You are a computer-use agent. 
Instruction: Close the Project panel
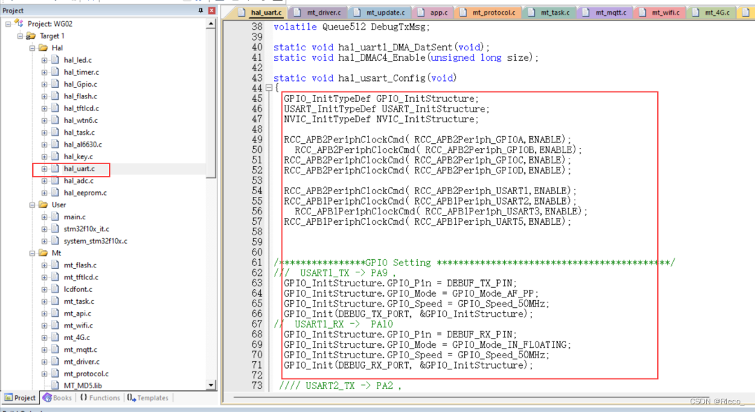(211, 10)
